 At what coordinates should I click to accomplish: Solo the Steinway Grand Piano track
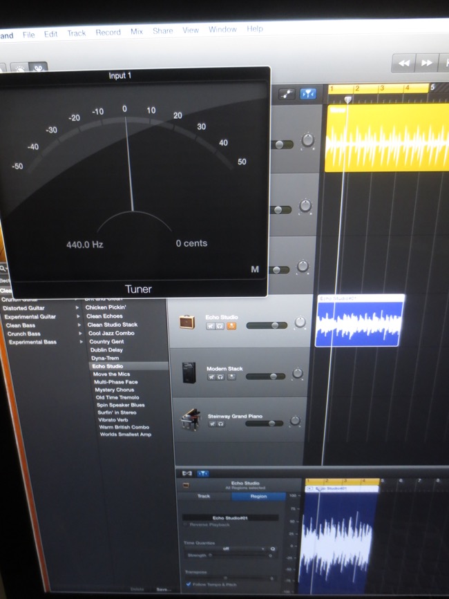[x=220, y=424]
